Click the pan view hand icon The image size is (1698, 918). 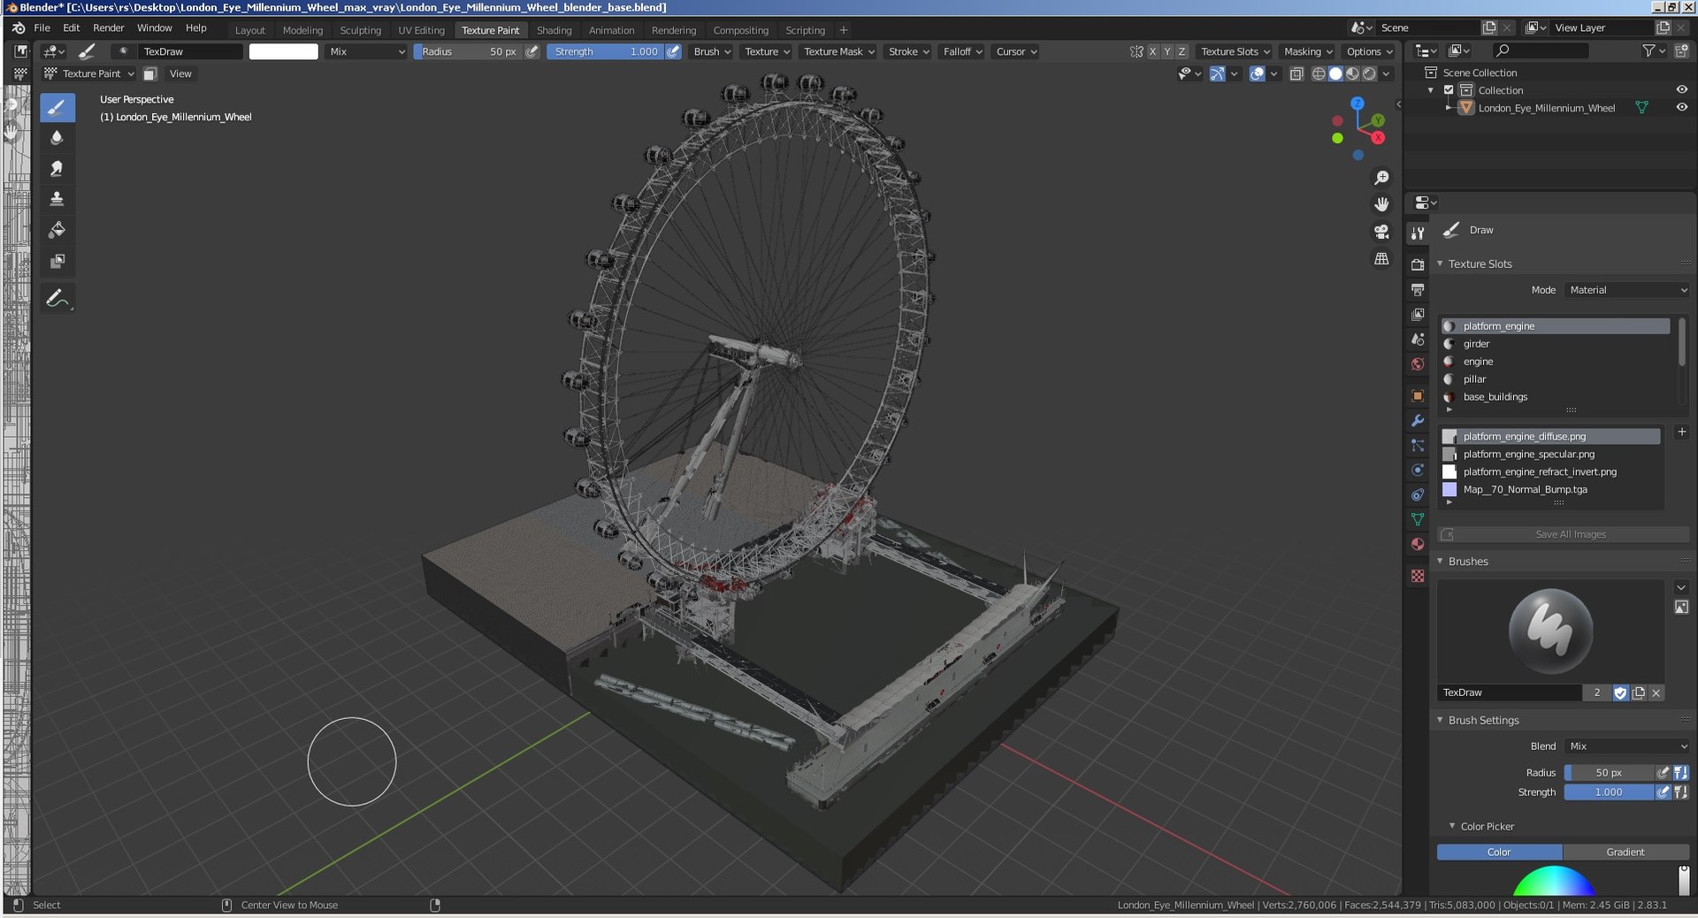(1381, 204)
